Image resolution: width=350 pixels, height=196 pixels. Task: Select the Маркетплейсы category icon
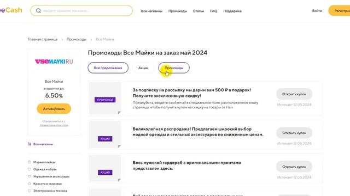29,162
